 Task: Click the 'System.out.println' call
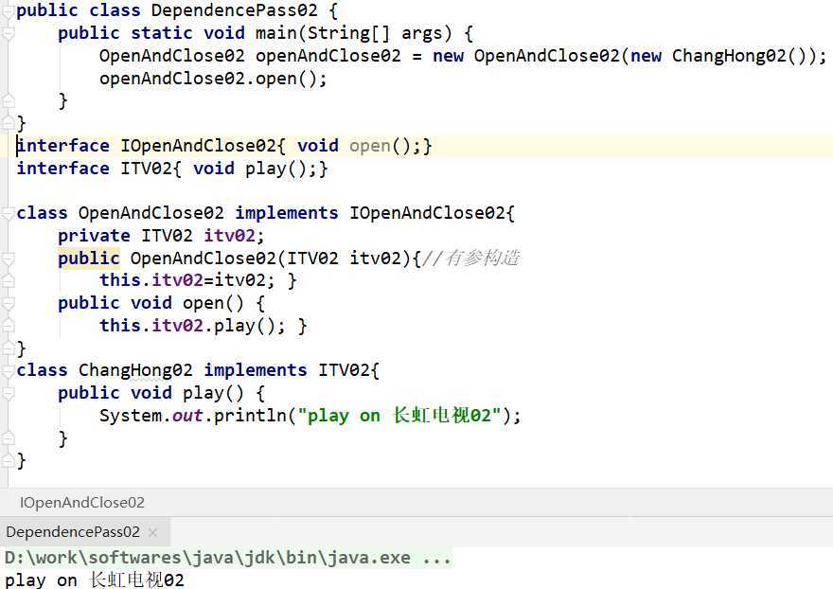[x=193, y=416]
